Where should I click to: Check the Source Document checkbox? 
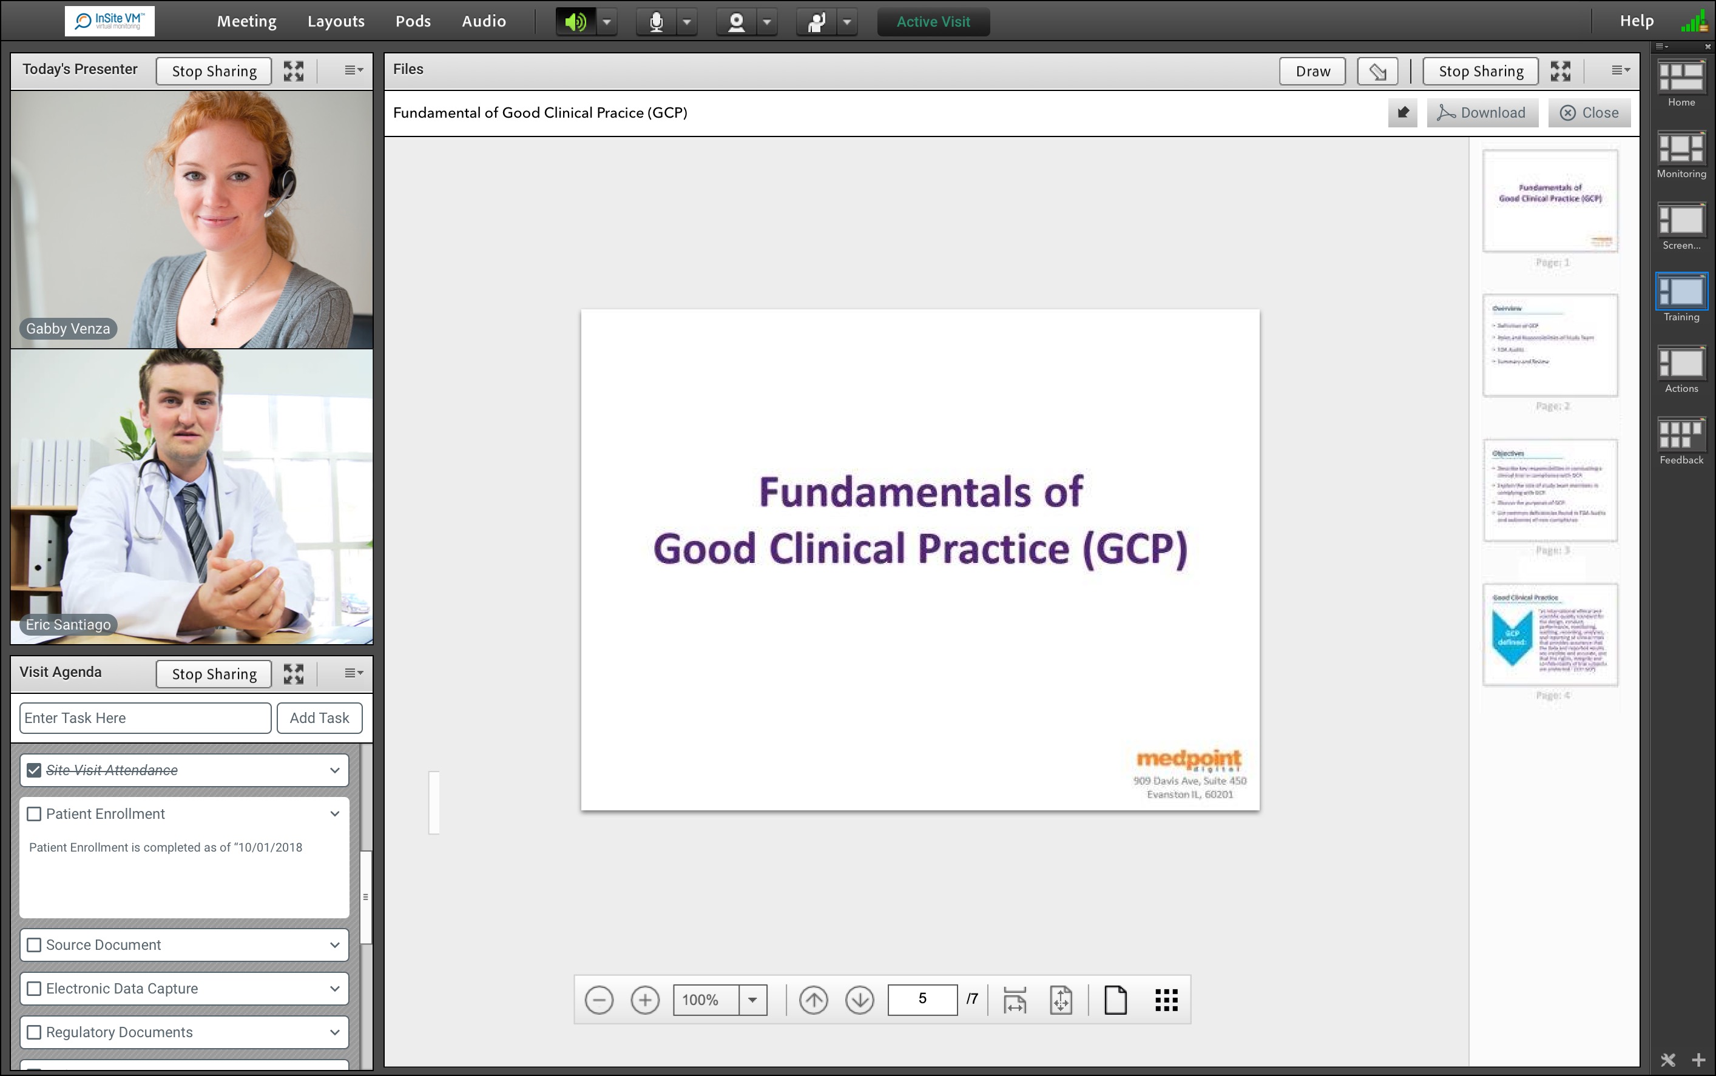click(x=33, y=945)
